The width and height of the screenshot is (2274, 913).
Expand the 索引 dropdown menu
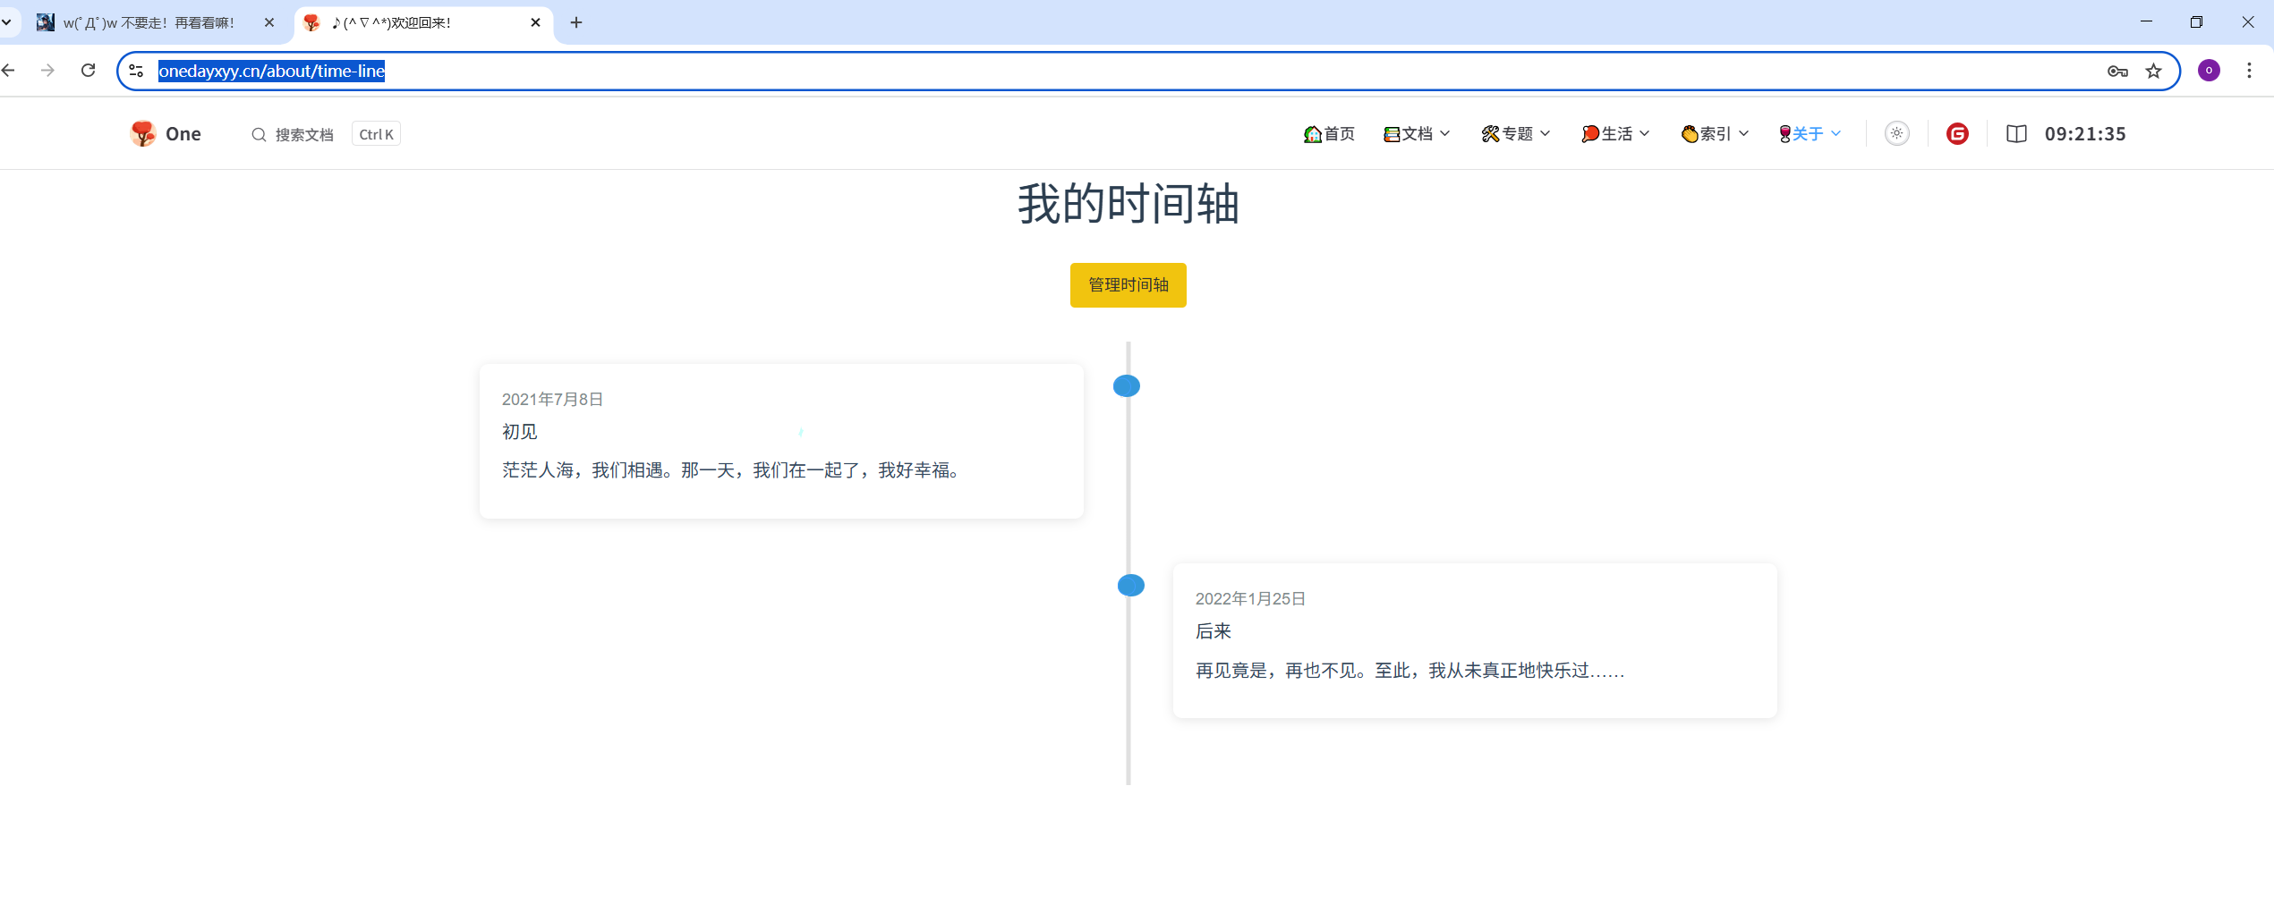(x=1715, y=134)
